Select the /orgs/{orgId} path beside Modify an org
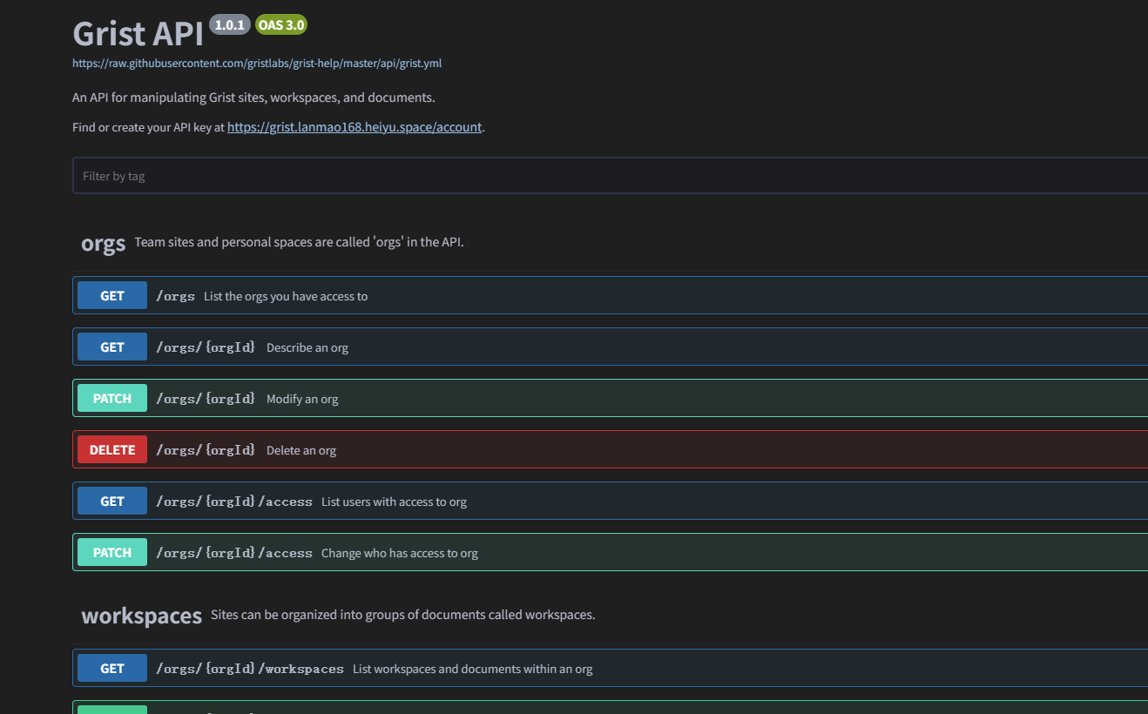 (206, 399)
